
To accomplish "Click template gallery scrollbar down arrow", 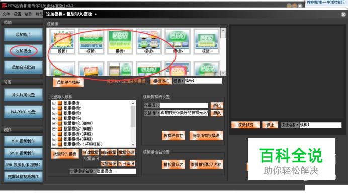I will coord(223,73).
